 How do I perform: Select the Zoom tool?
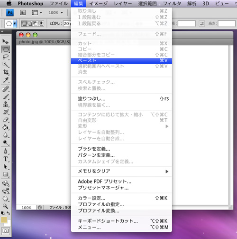[x=6, y=206]
